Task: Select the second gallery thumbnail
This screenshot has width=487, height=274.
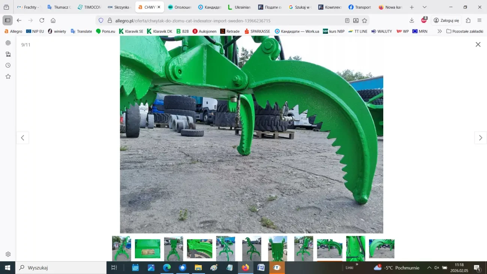Action: [148, 249]
